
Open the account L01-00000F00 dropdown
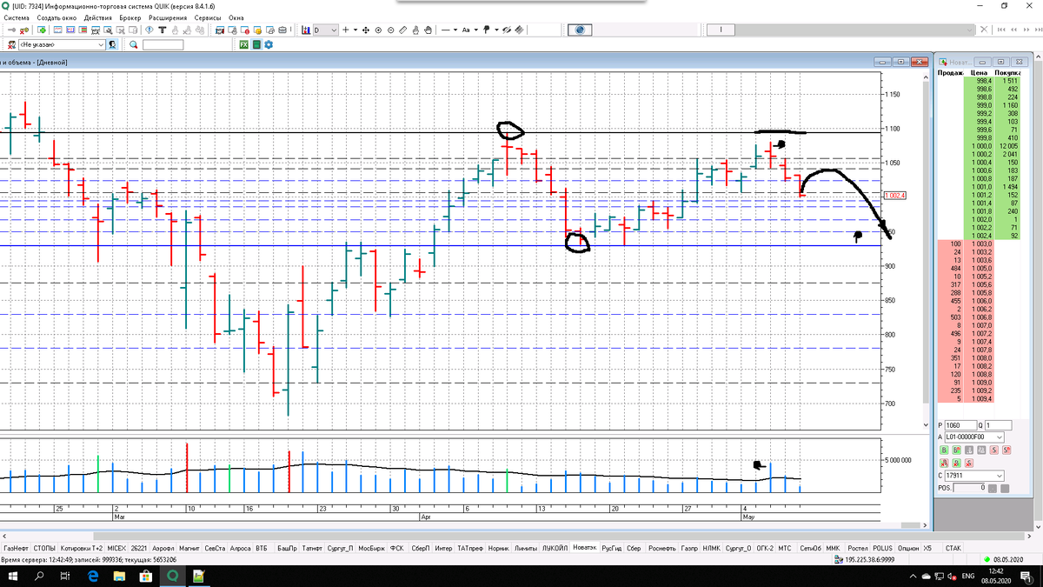[974, 437]
